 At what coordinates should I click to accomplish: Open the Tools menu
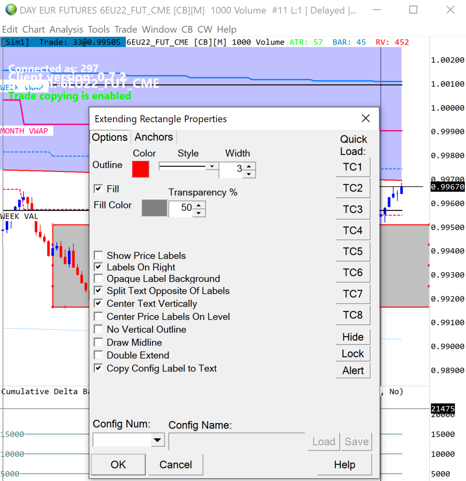(x=99, y=30)
